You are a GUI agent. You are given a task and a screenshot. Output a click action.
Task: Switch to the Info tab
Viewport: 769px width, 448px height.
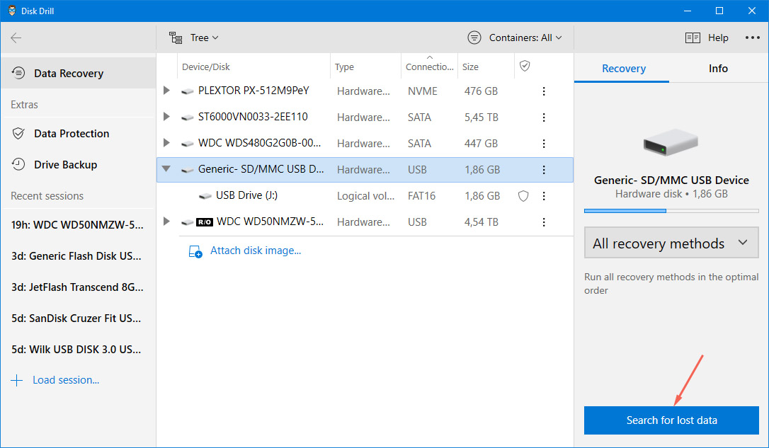(718, 69)
